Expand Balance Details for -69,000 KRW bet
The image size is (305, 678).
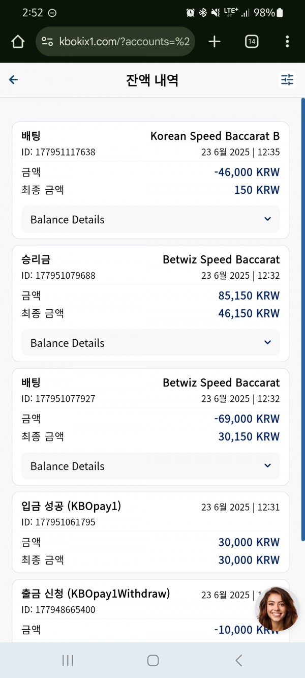150,466
